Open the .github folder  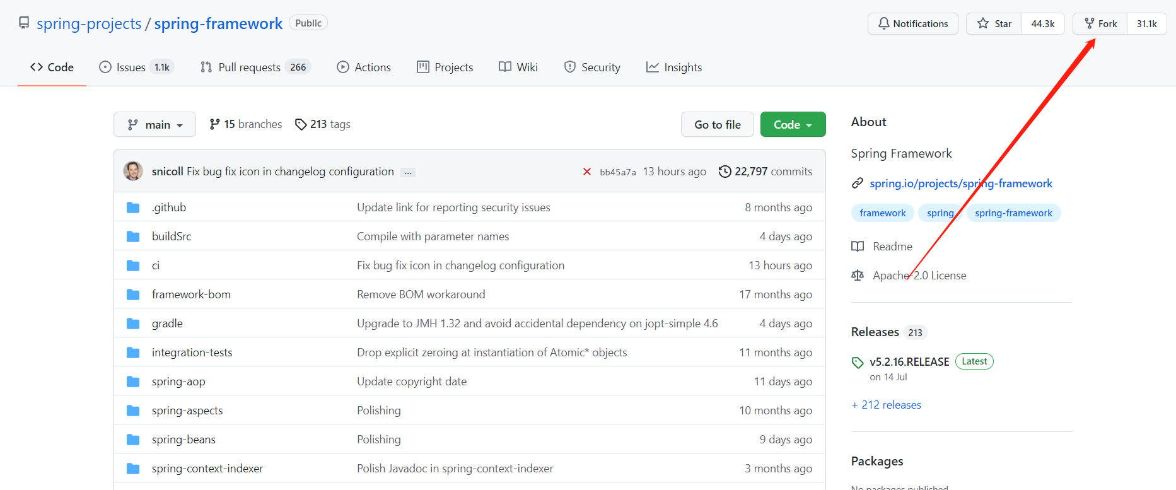169,207
